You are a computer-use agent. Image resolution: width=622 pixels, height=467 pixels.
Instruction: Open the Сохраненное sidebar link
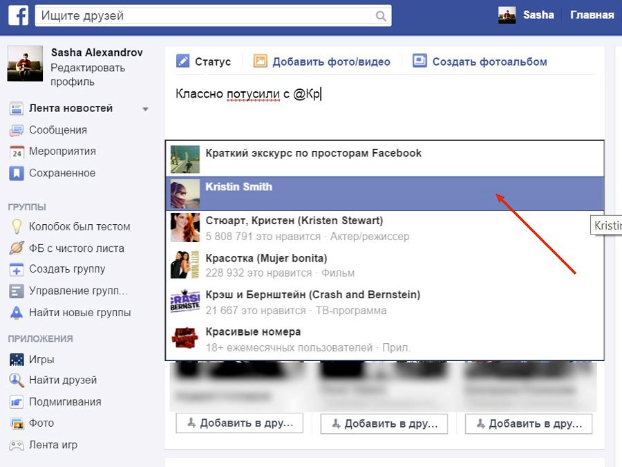(62, 173)
